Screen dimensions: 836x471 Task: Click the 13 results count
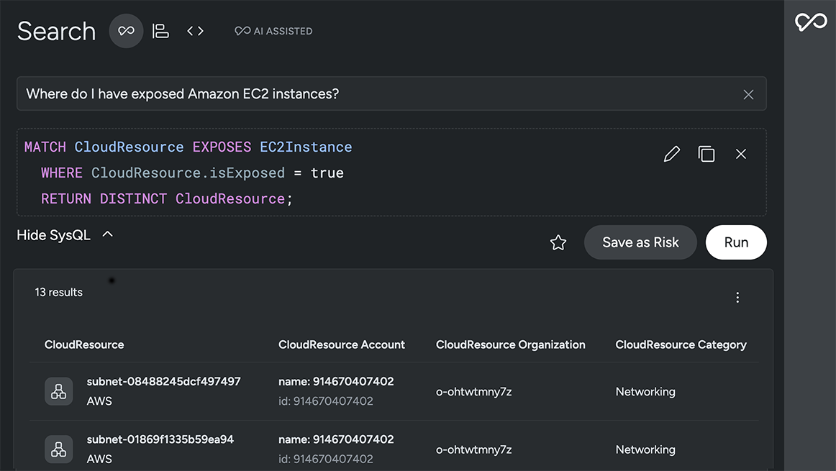(59, 293)
